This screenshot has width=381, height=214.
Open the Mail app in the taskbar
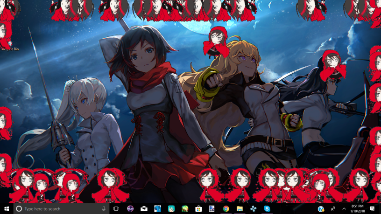pos(144,209)
